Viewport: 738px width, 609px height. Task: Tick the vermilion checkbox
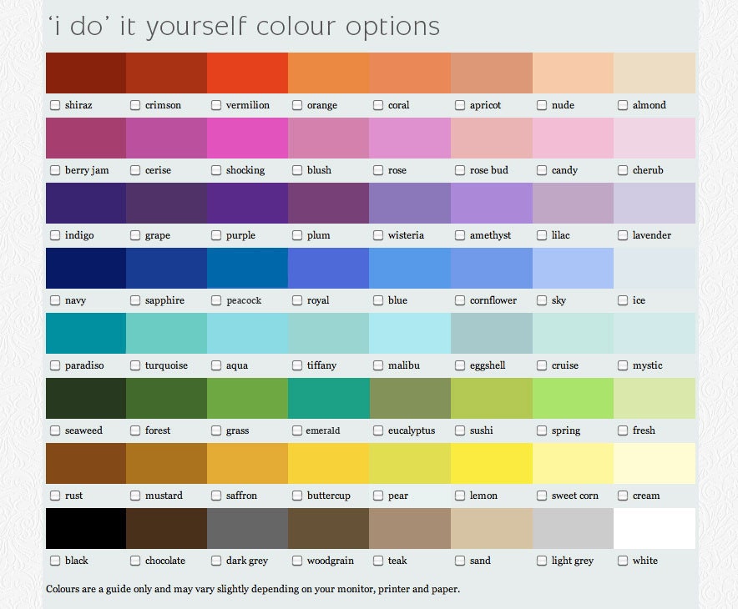[216, 105]
